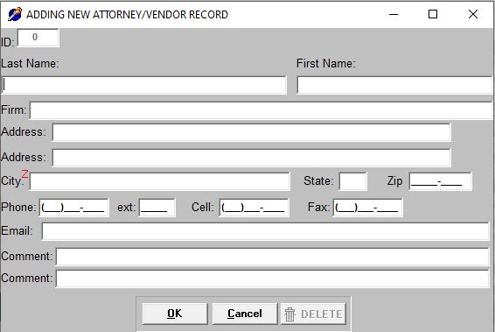495x332 pixels.
Task: Click the window title text
Action: pyautogui.click(x=127, y=15)
